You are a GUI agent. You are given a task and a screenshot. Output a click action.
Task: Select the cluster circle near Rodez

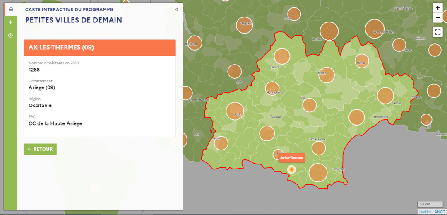pos(327,75)
